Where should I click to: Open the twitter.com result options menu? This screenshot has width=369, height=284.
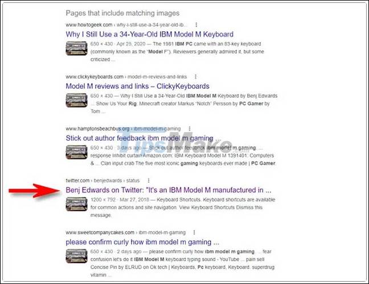[x=149, y=180]
